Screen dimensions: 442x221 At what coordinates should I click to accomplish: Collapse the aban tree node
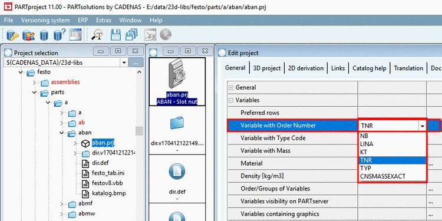(x=62, y=133)
